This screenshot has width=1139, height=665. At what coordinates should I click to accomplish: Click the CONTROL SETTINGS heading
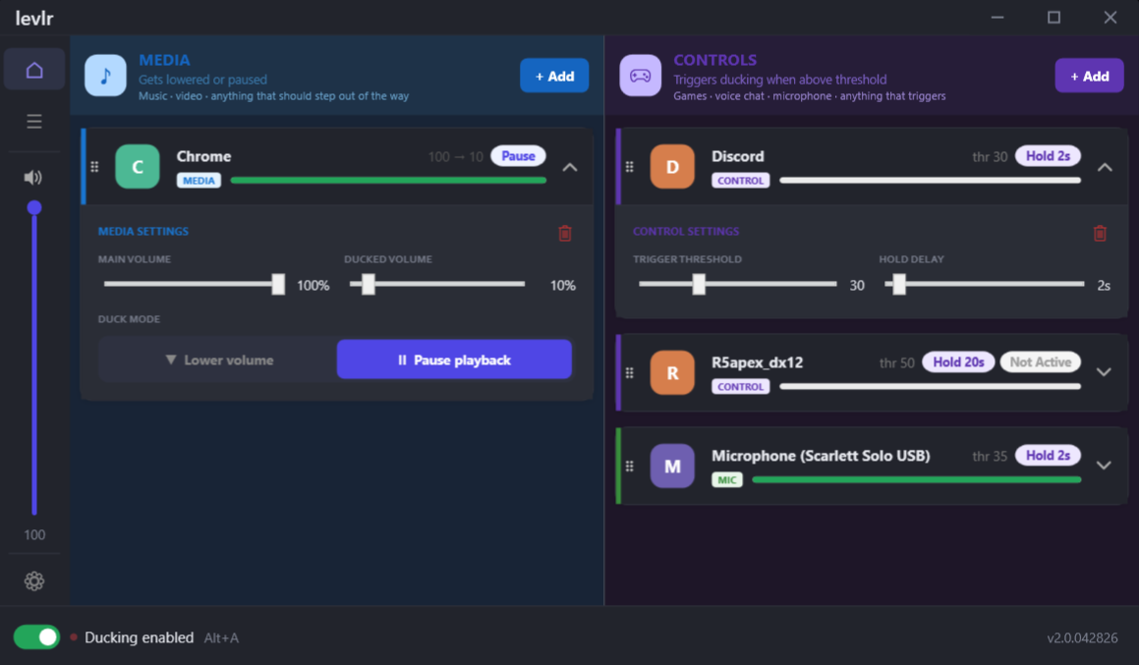point(686,231)
